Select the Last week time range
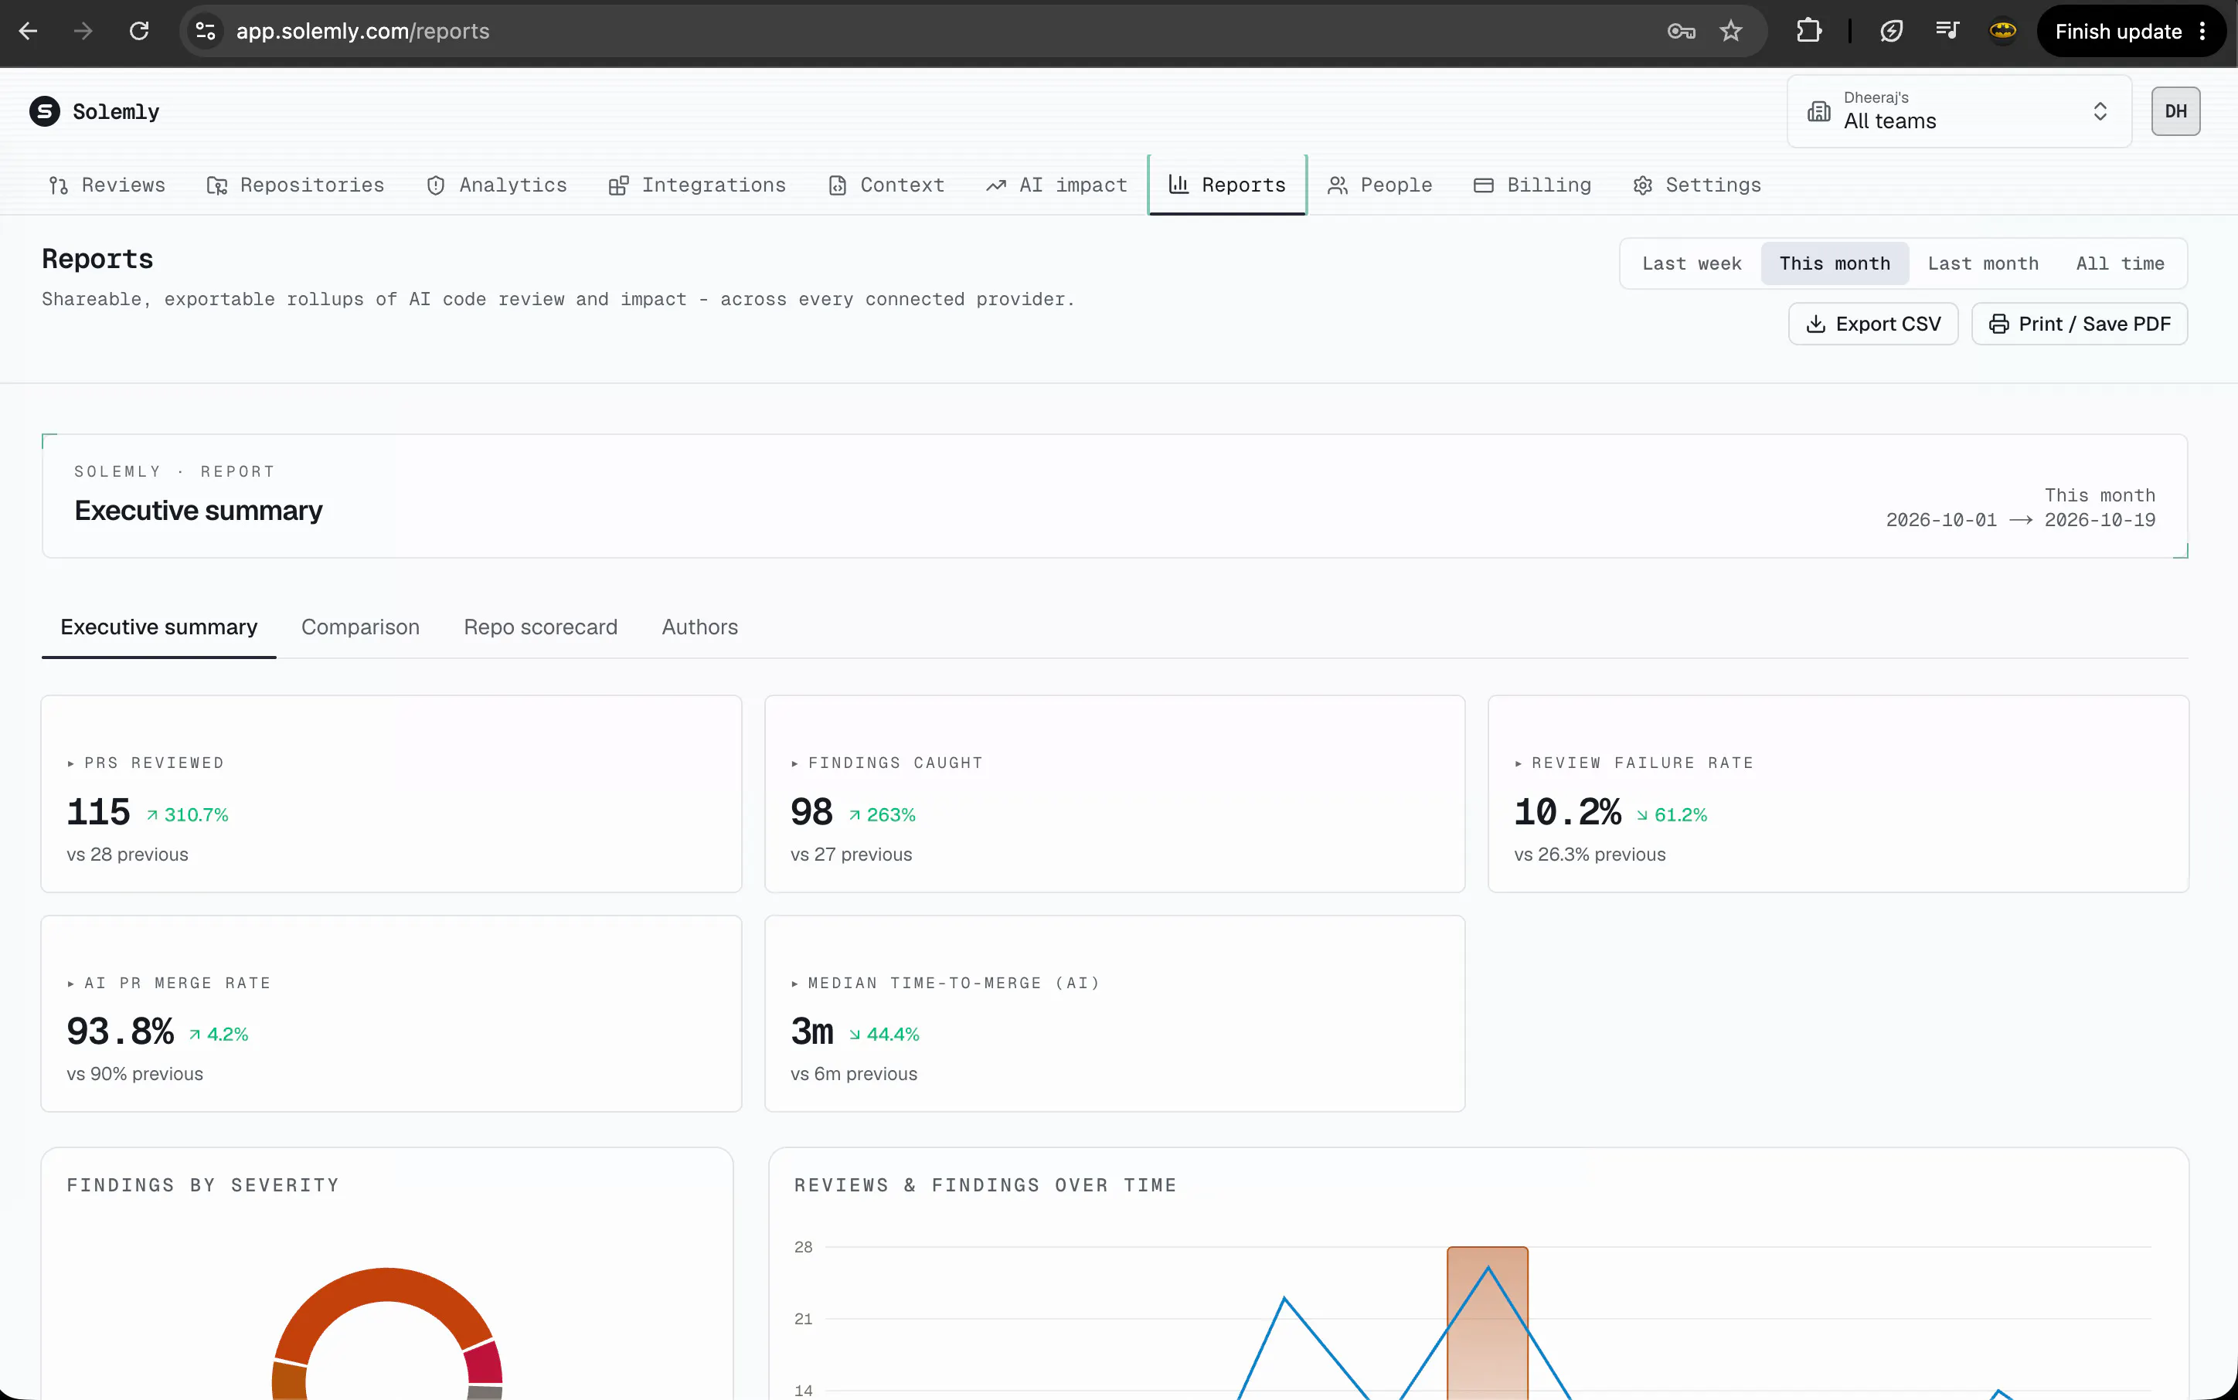The width and height of the screenshot is (2238, 1400). (1692, 264)
